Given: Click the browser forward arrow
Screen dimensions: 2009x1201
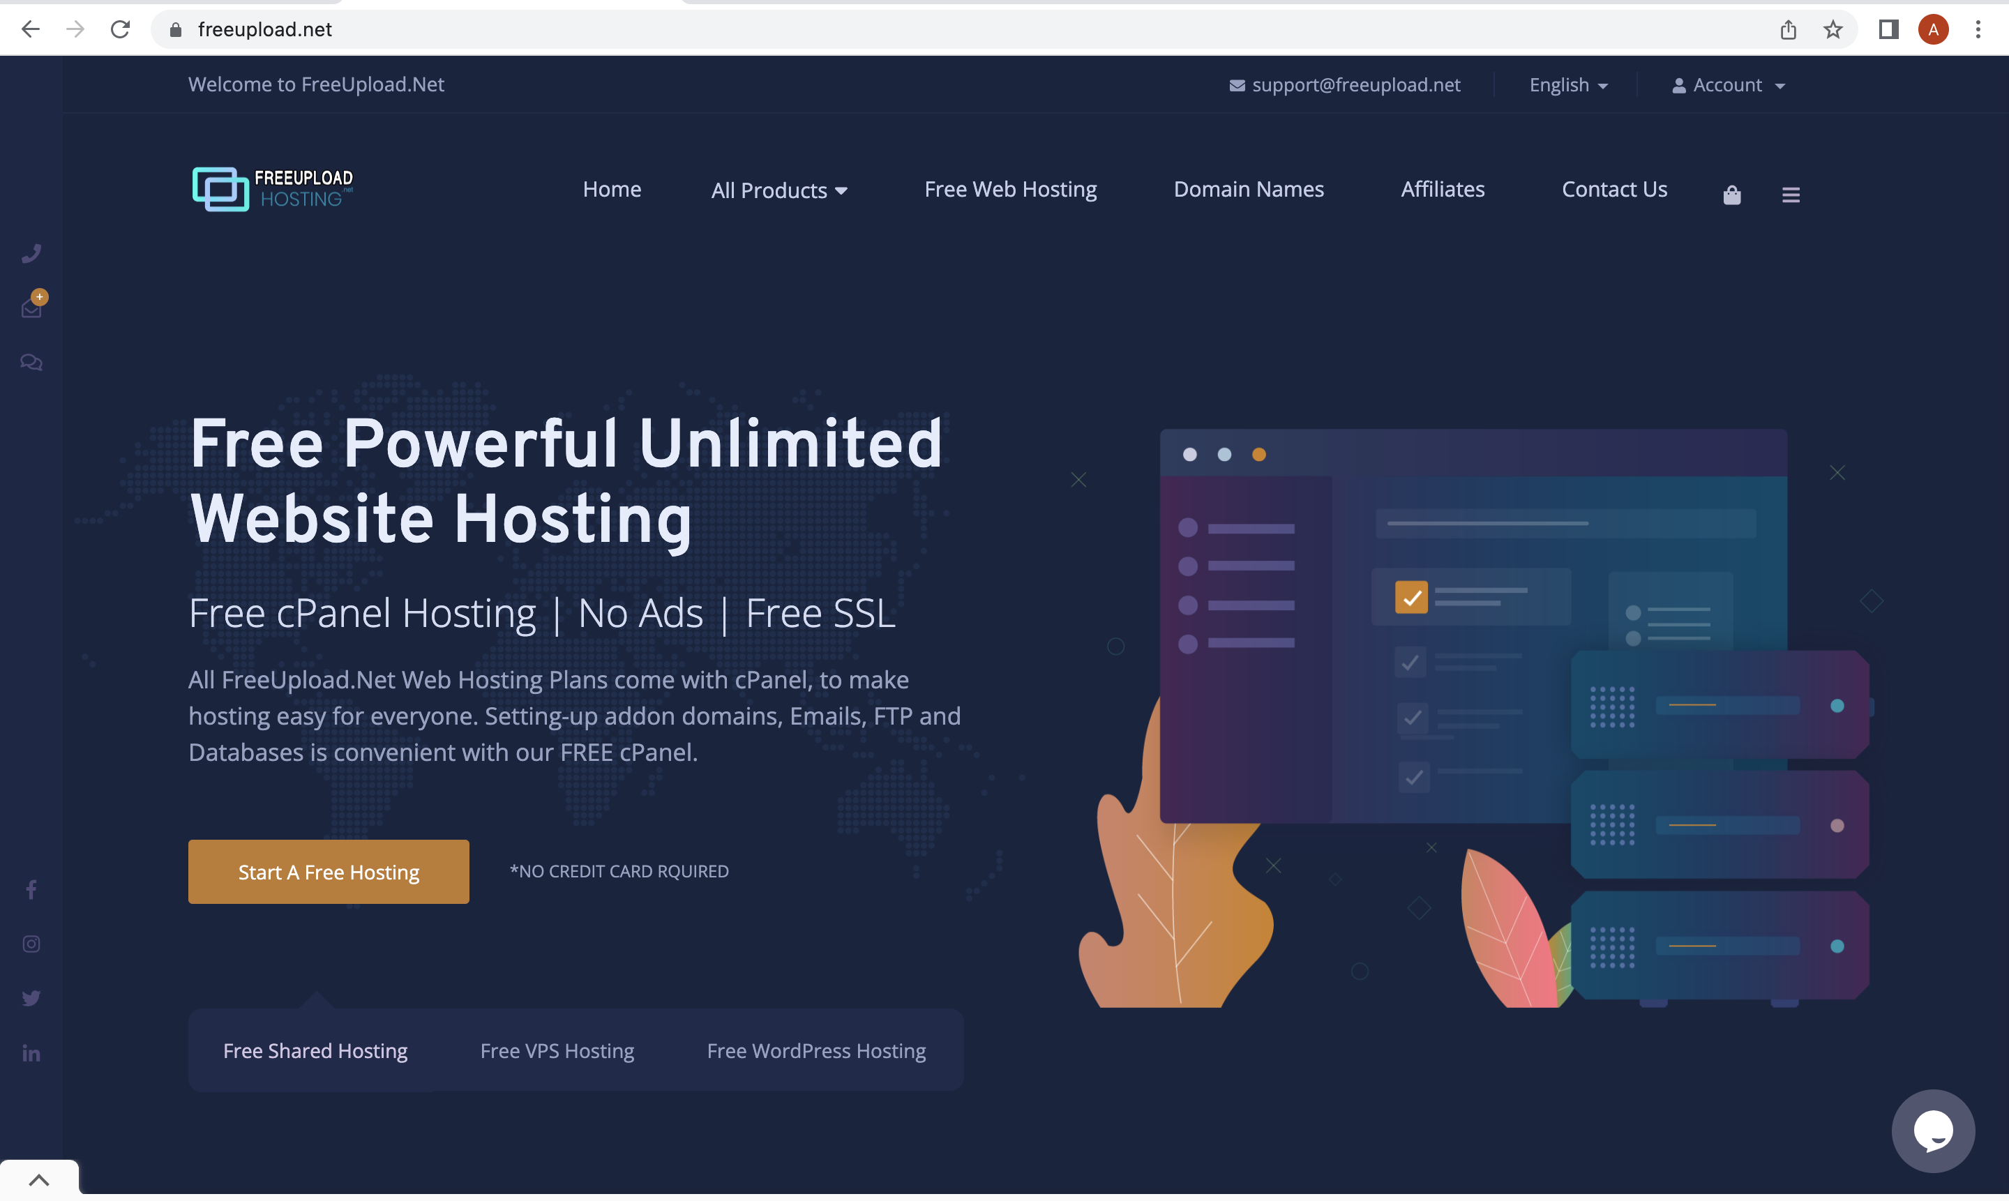Looking at the screenshot, I should tap(75, 30).
